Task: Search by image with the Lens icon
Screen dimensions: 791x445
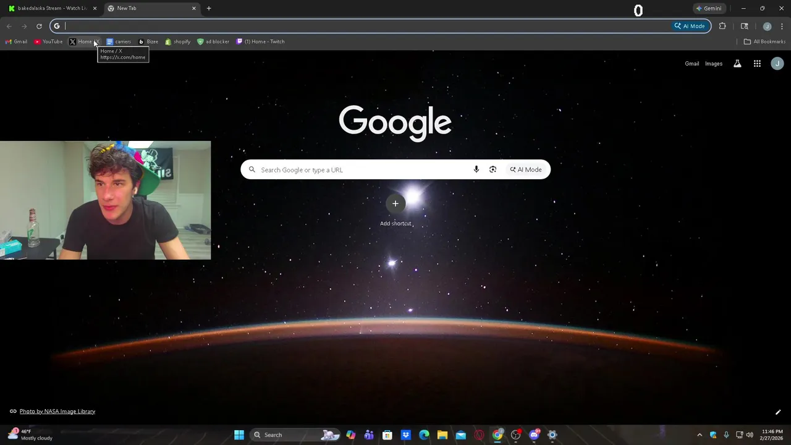Action: click(x=493, y=169)
